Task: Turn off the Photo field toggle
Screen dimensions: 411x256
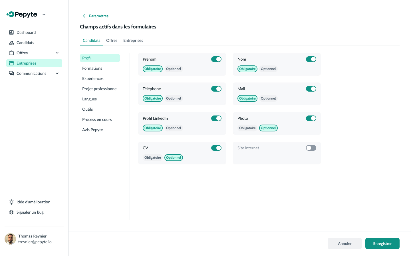Action: [x=311, y=118]
